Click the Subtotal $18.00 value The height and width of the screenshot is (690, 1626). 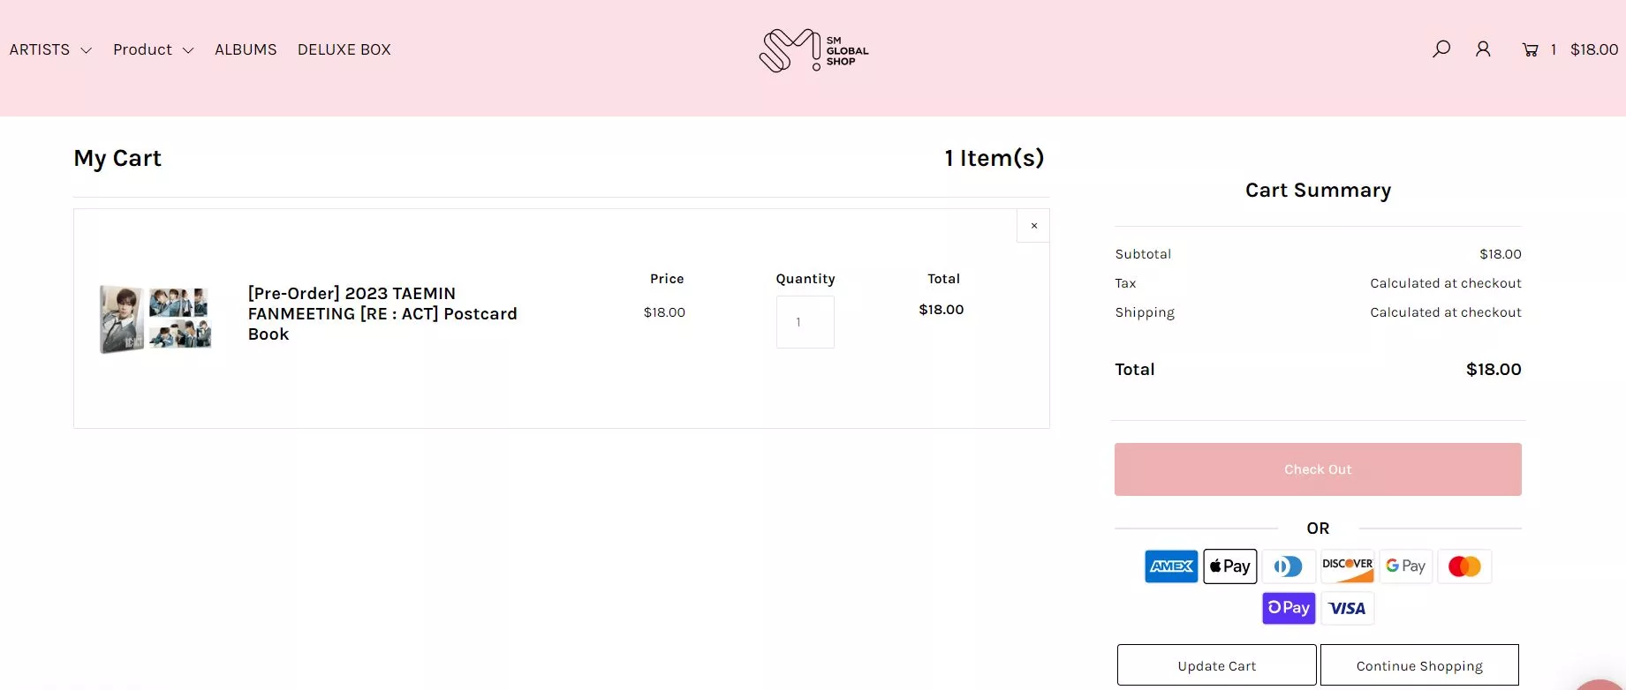click(1501, 254)
